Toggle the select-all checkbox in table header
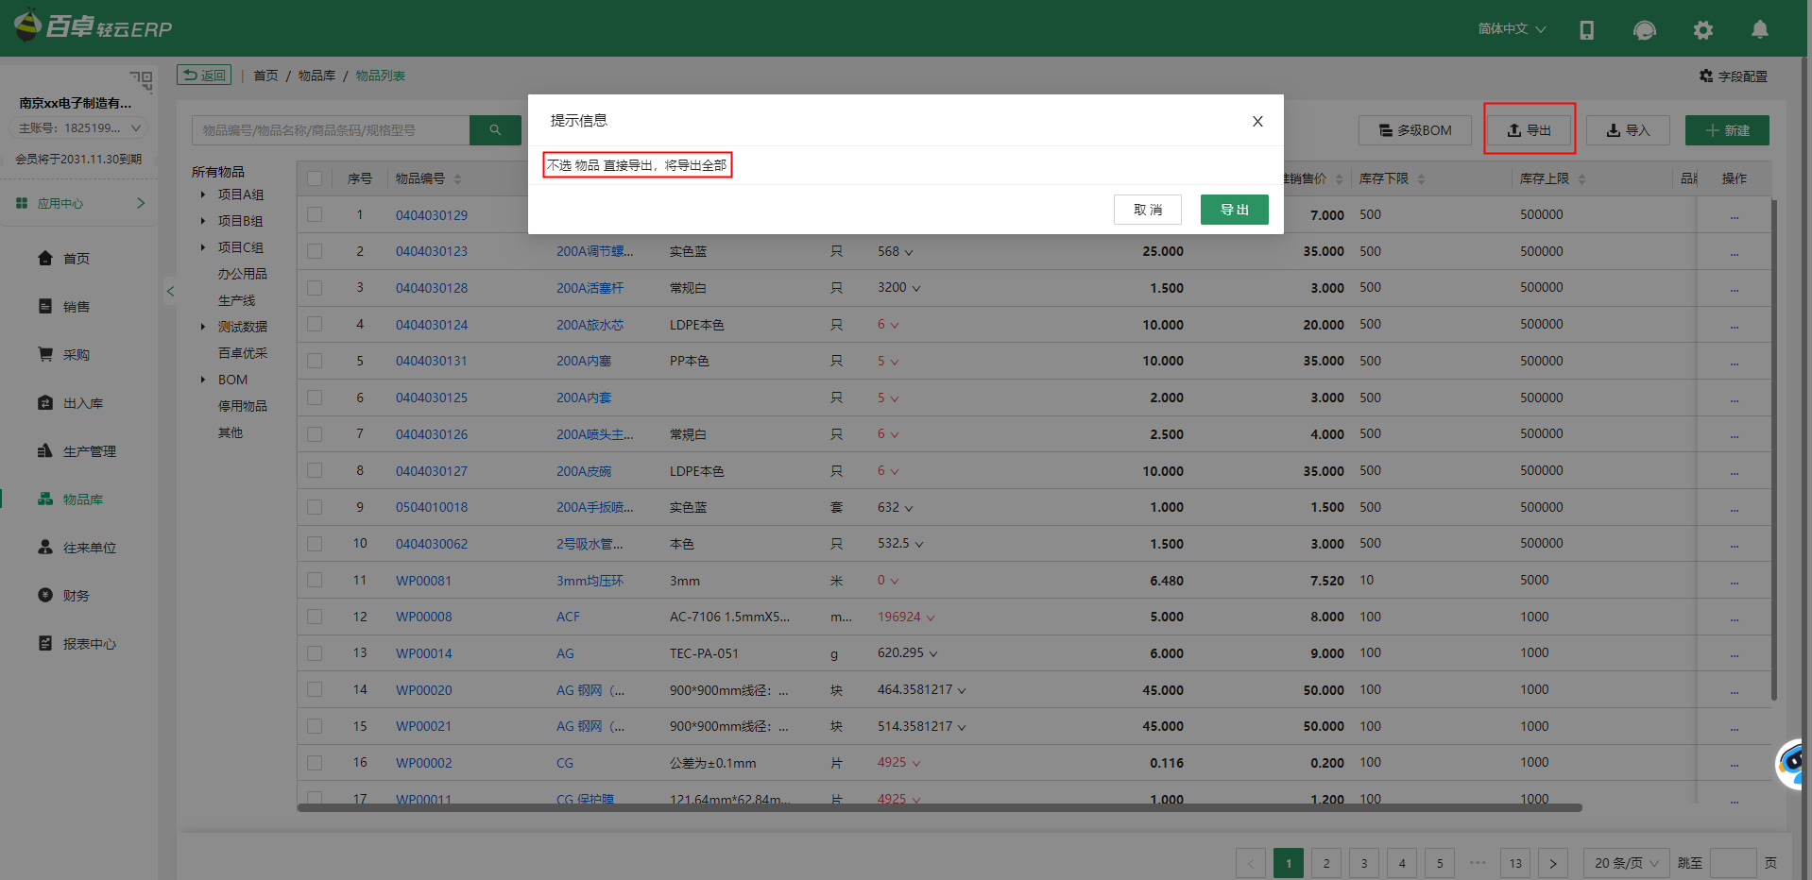Viewport: 1812px width, 880px height. point(315,178)
